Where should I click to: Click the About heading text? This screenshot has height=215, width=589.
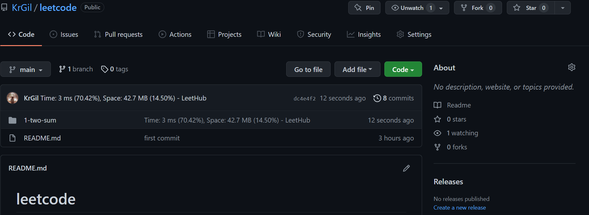(x=444, y=68)
